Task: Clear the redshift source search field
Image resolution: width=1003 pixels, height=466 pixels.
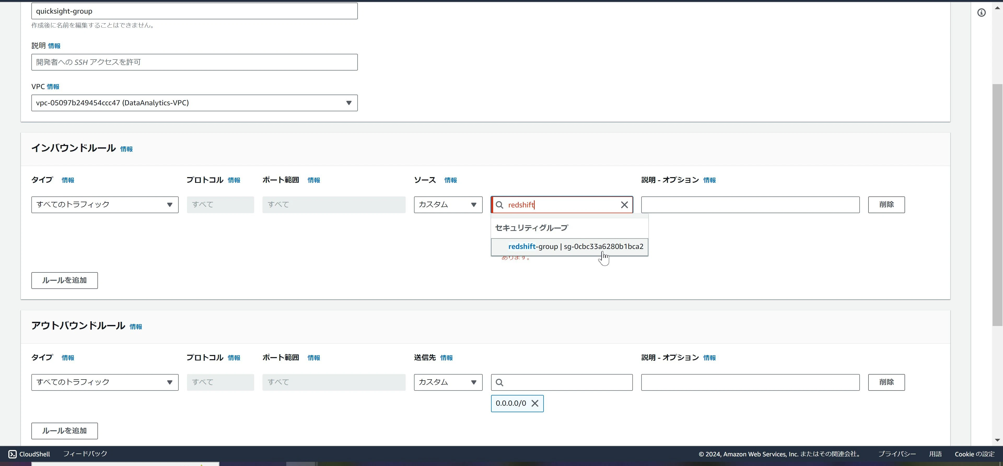Action: click(x=624, y=205)
